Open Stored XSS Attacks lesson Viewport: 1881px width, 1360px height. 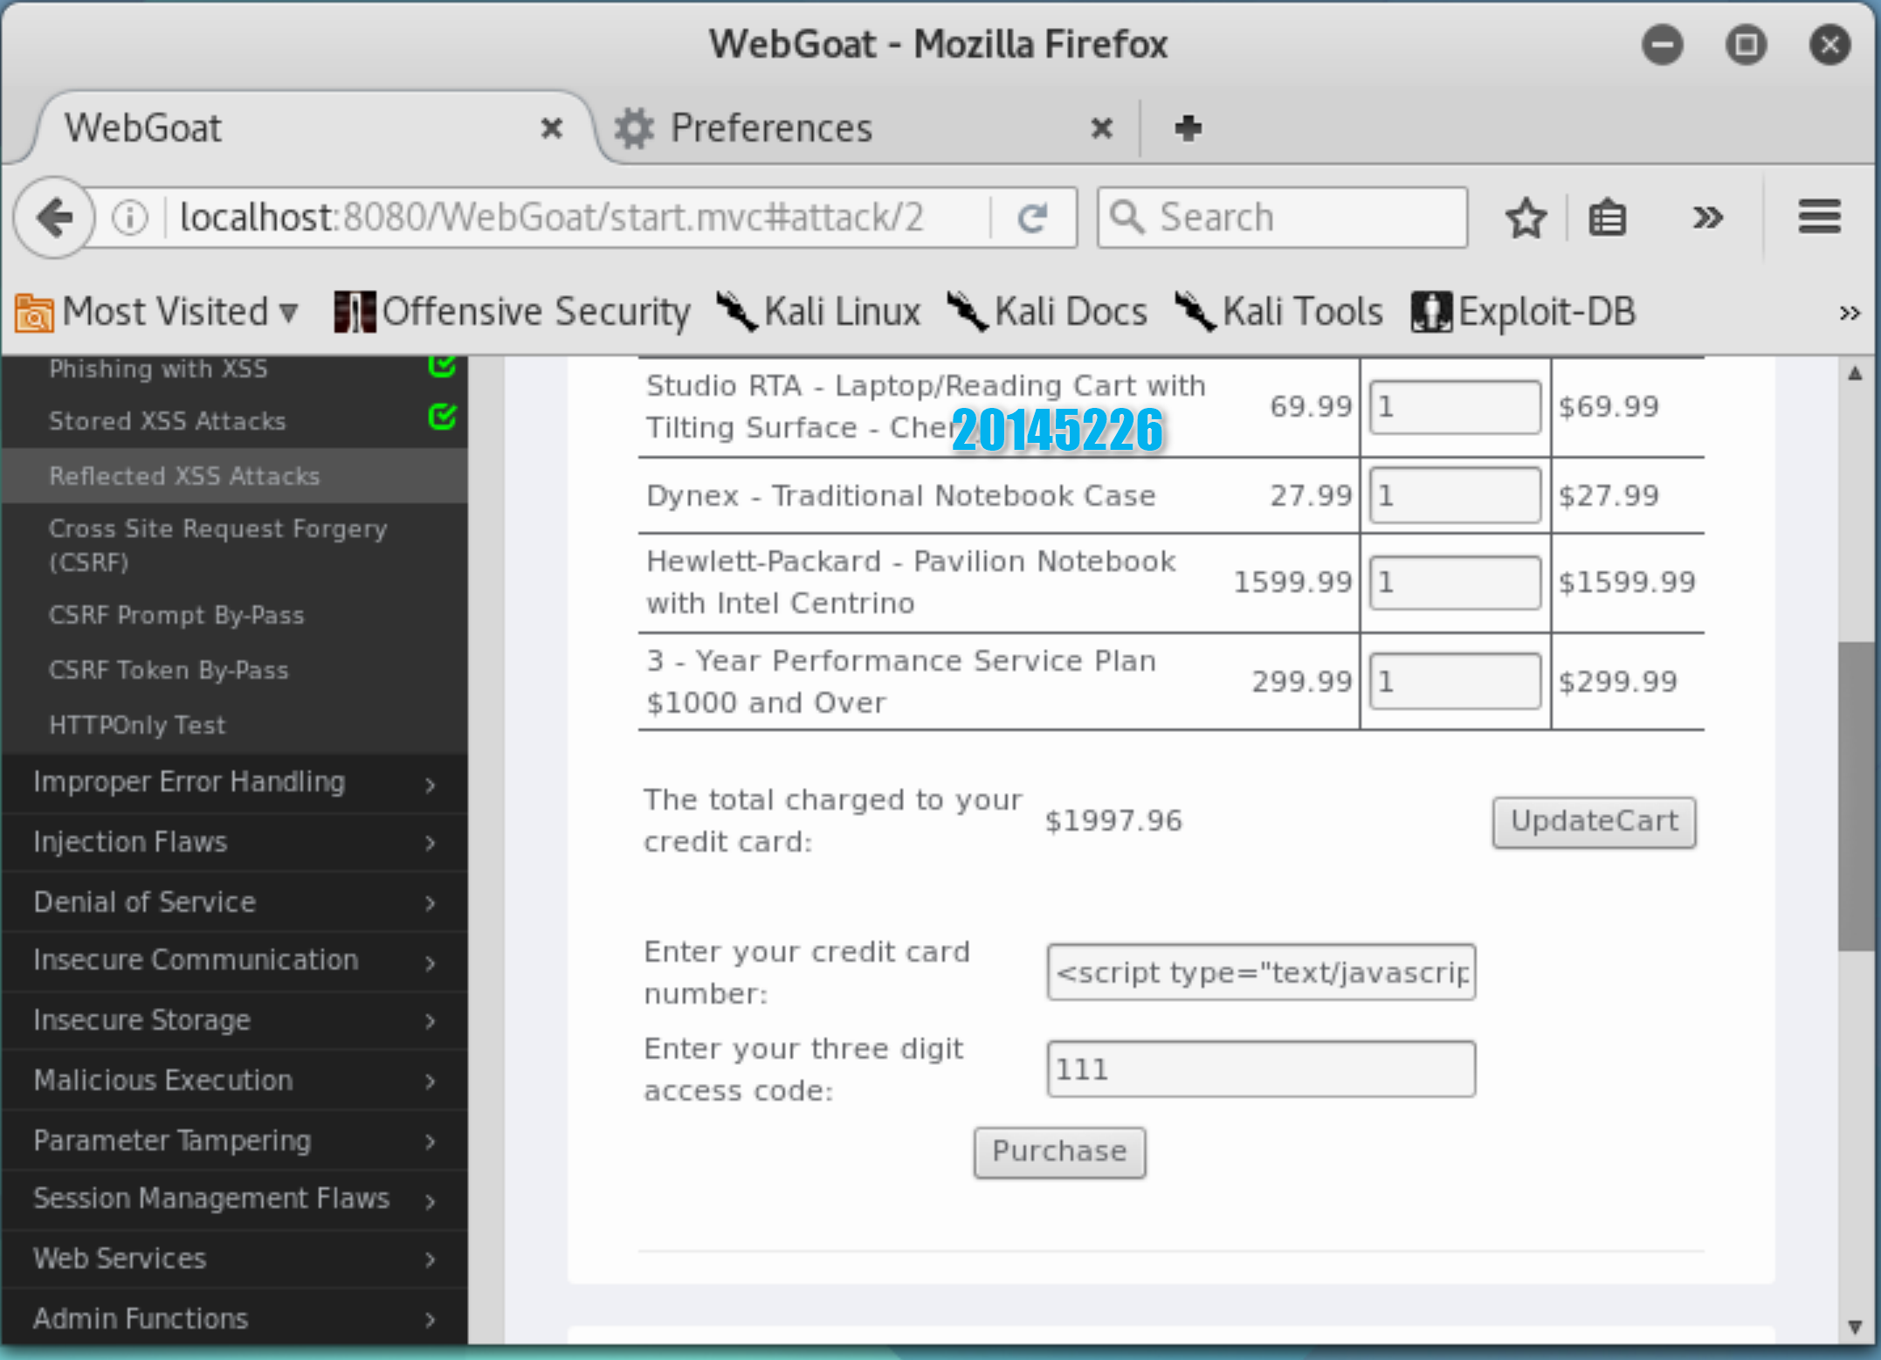click(167, 421)
